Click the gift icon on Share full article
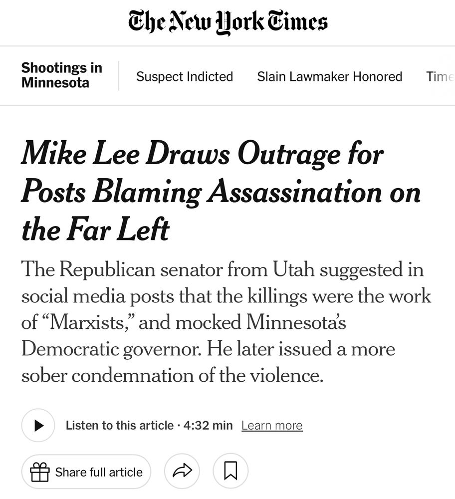 (x=38, y=471)
